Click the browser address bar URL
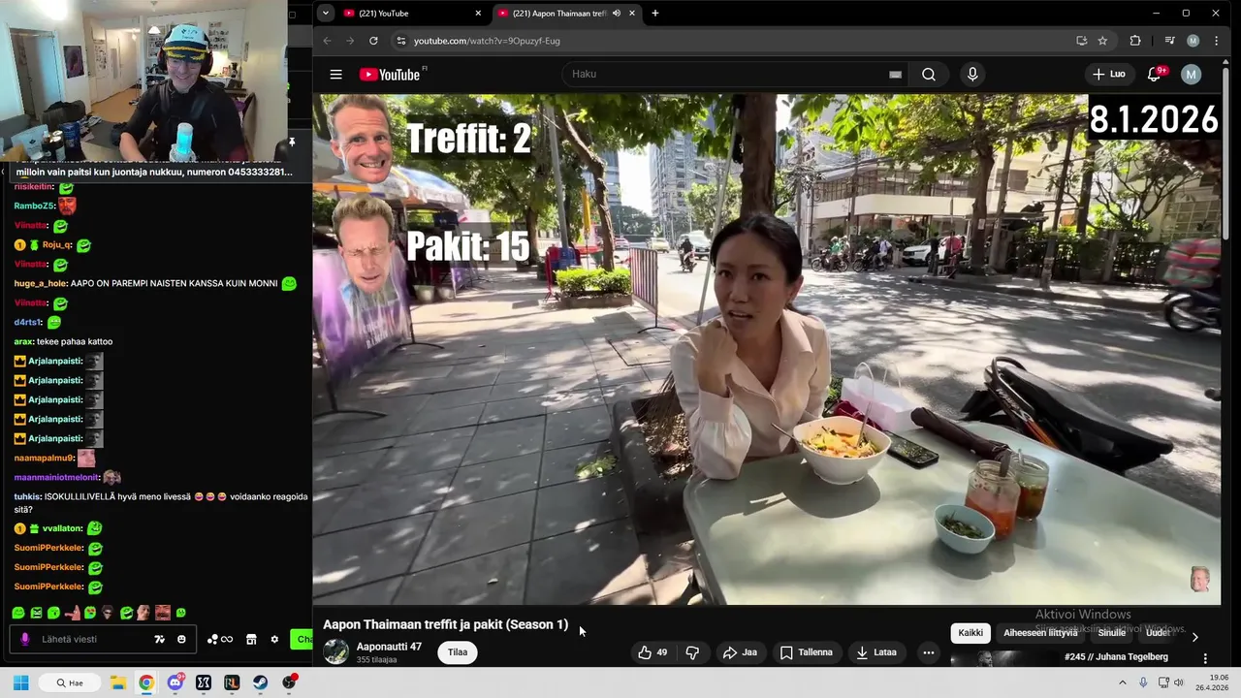 (x=487, y=41)
